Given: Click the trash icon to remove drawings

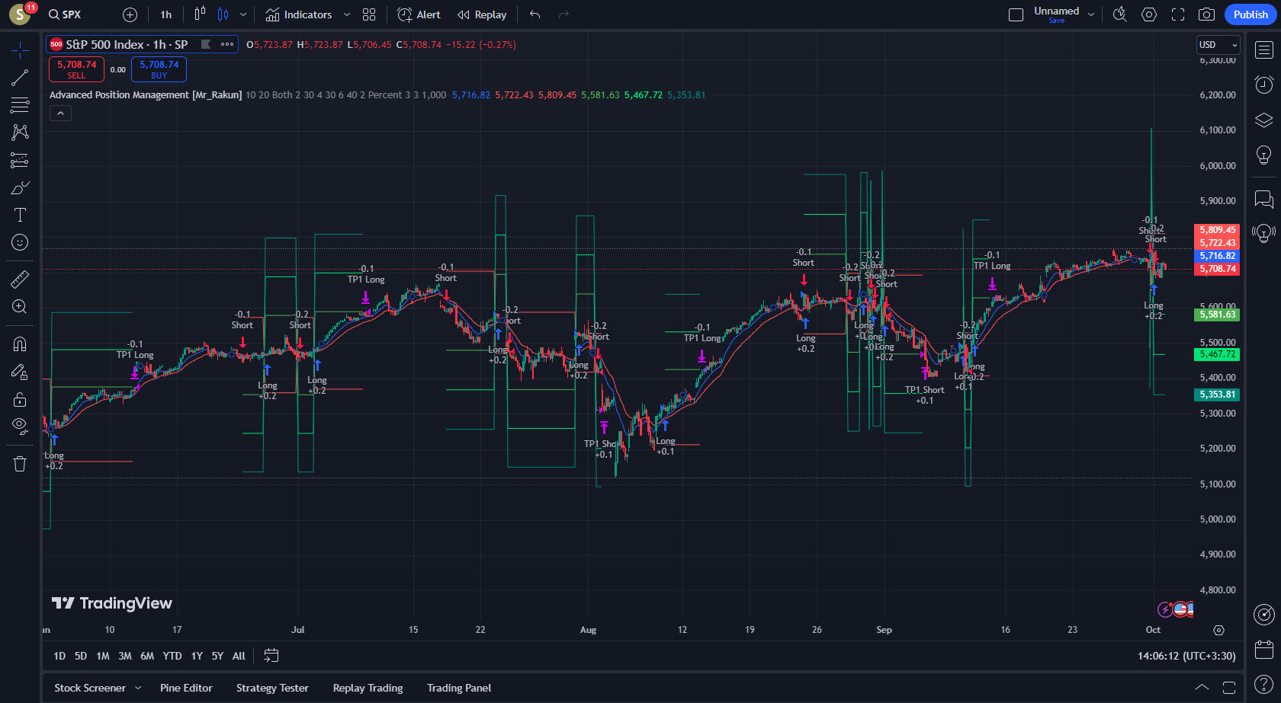Looking at the screenshot, I should tap(20, 464).
